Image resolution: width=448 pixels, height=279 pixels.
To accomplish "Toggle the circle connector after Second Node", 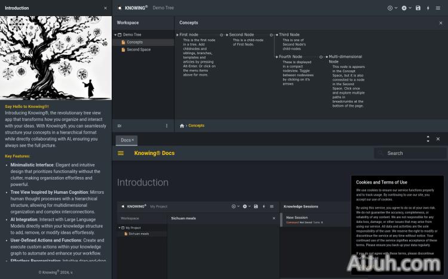I will pyautogui.click(x=271, y=35).
